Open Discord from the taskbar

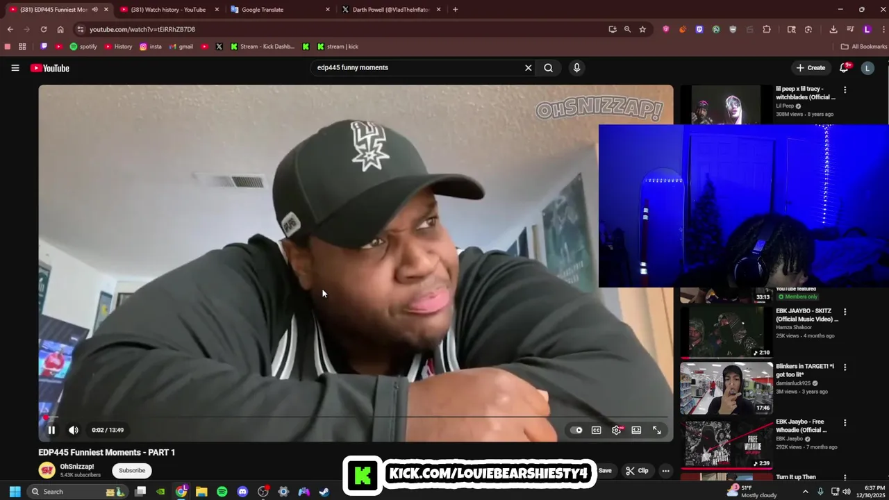(242, 492)
